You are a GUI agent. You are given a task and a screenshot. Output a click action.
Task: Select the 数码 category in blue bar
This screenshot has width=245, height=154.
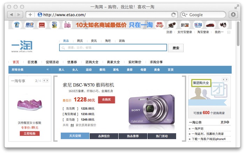[102, 70]
